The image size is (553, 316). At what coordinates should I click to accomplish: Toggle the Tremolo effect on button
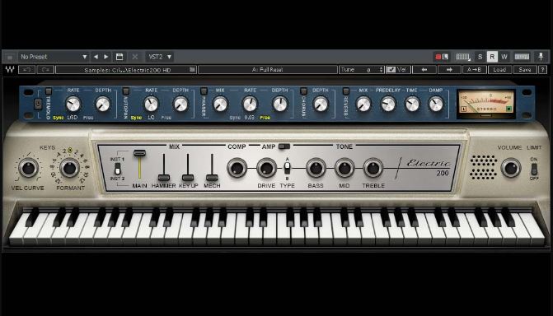click(x=49, y=91)
